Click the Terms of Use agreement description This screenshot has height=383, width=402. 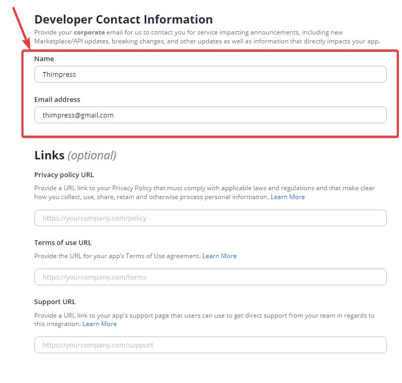(x=117, y=256)
